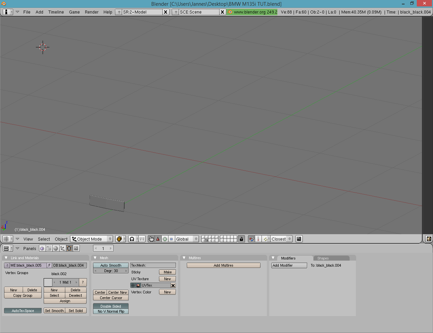
Task: Open the Global orientation dropdown
Action: coord(187,239)
